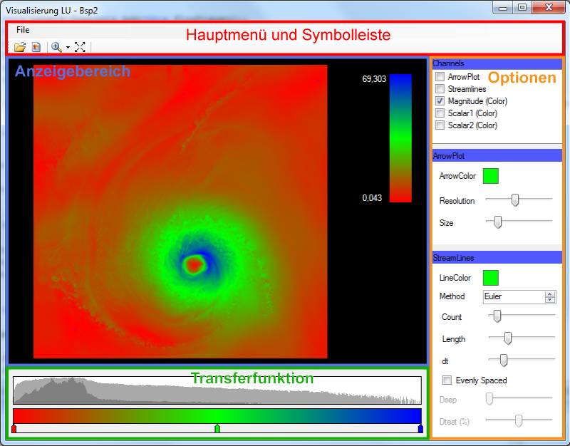Click the fit-to-window arrows icon
This screenshot has width=570, height=446.
[80, 47]
